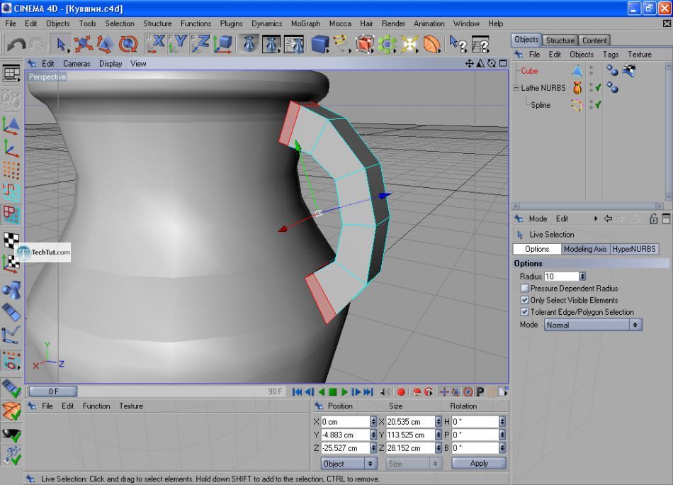Open the selection Mode Normal dropdown
The width and height of the screenshot is (673, 485).
593,325
